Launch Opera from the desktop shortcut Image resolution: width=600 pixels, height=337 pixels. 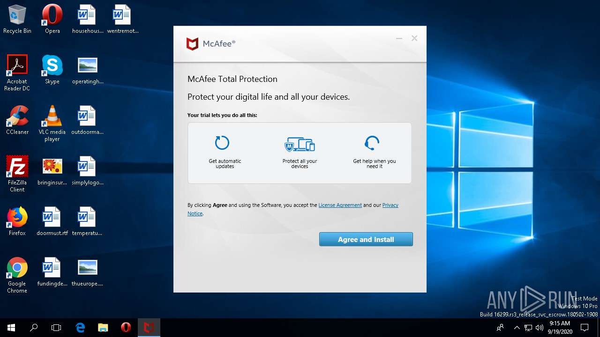52,20
